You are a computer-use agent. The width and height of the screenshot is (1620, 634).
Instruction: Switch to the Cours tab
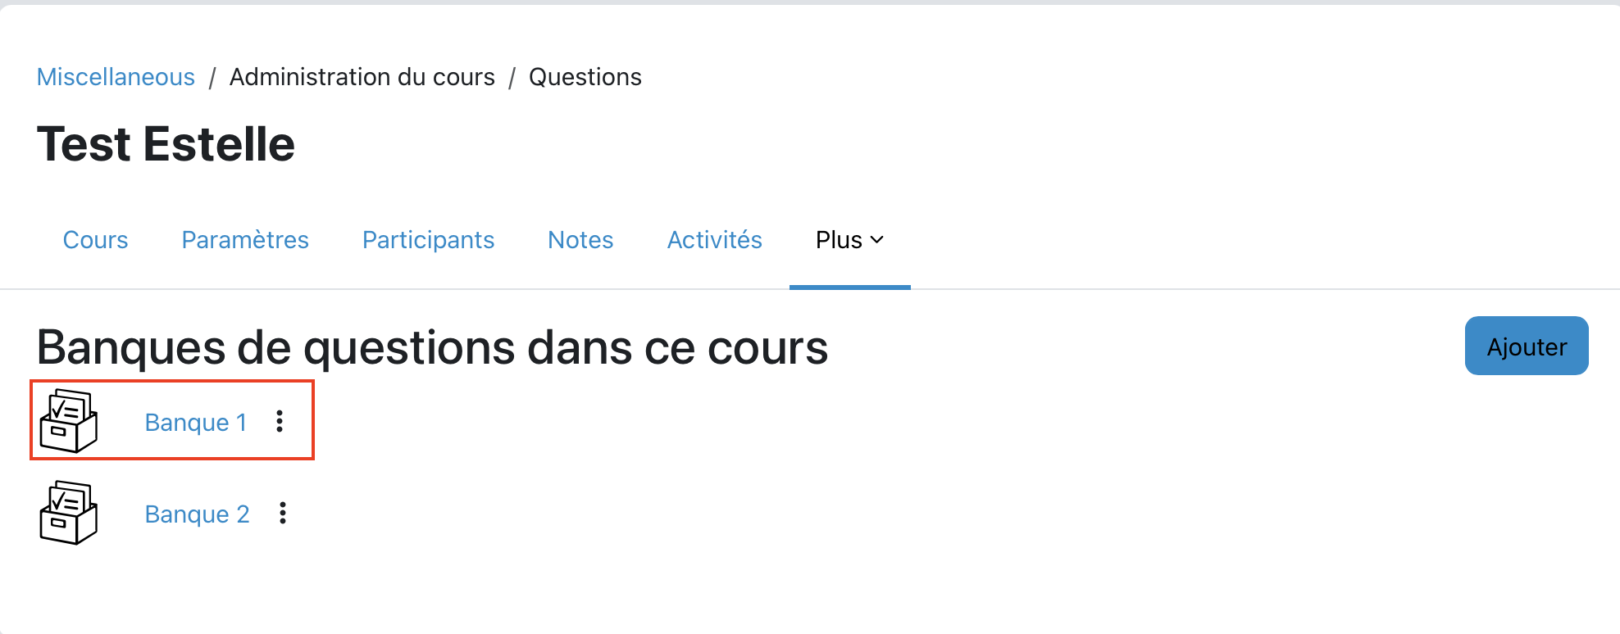click(95, 240)
